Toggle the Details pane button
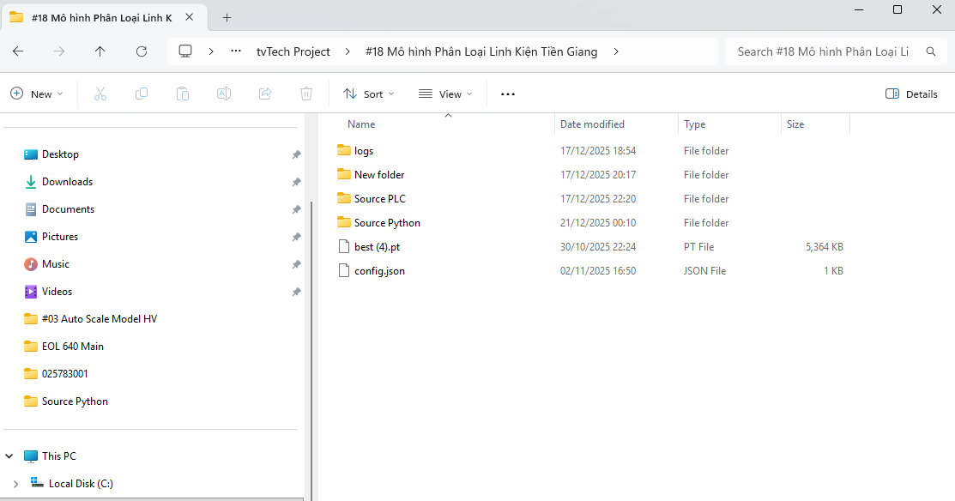 911,94
